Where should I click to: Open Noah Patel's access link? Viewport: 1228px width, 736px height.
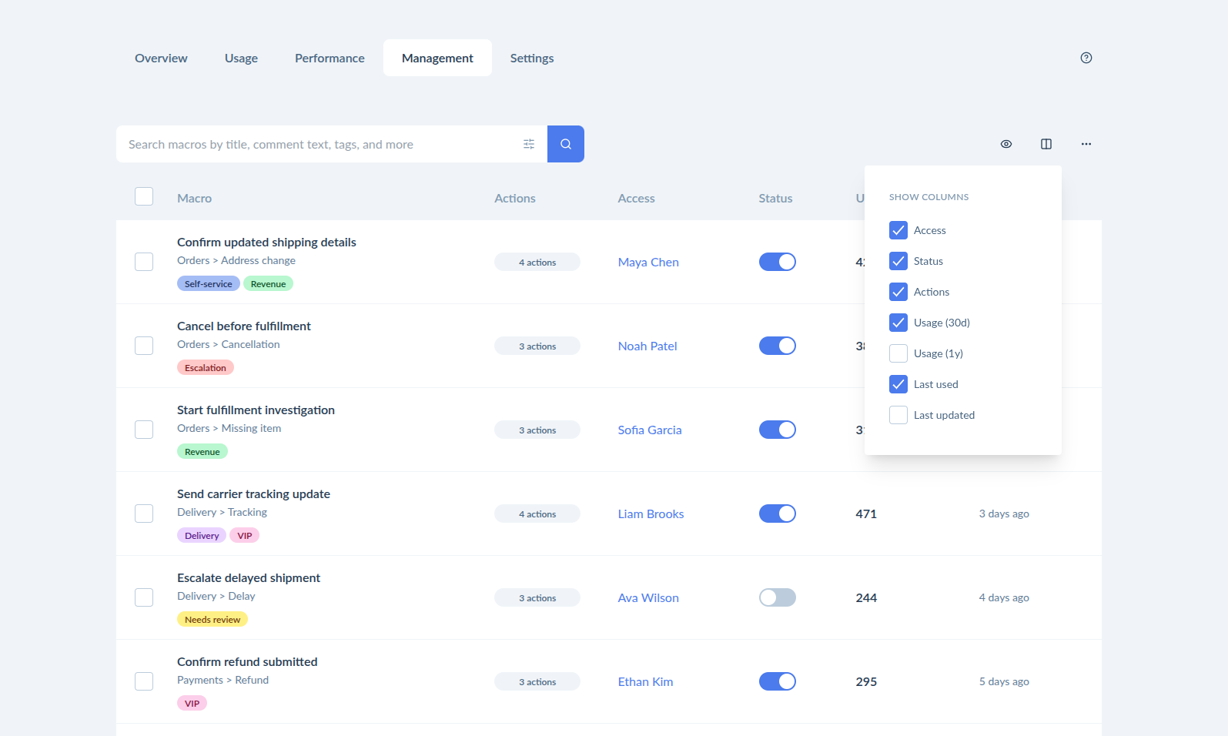coord(647,346)
